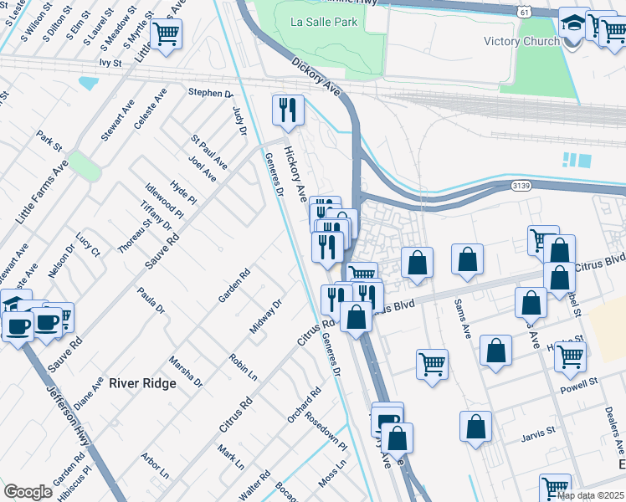Viewport: 626px width, 502px height.
Task: Open the graduation cap marker at the left edge
Action: pos(16,300)
